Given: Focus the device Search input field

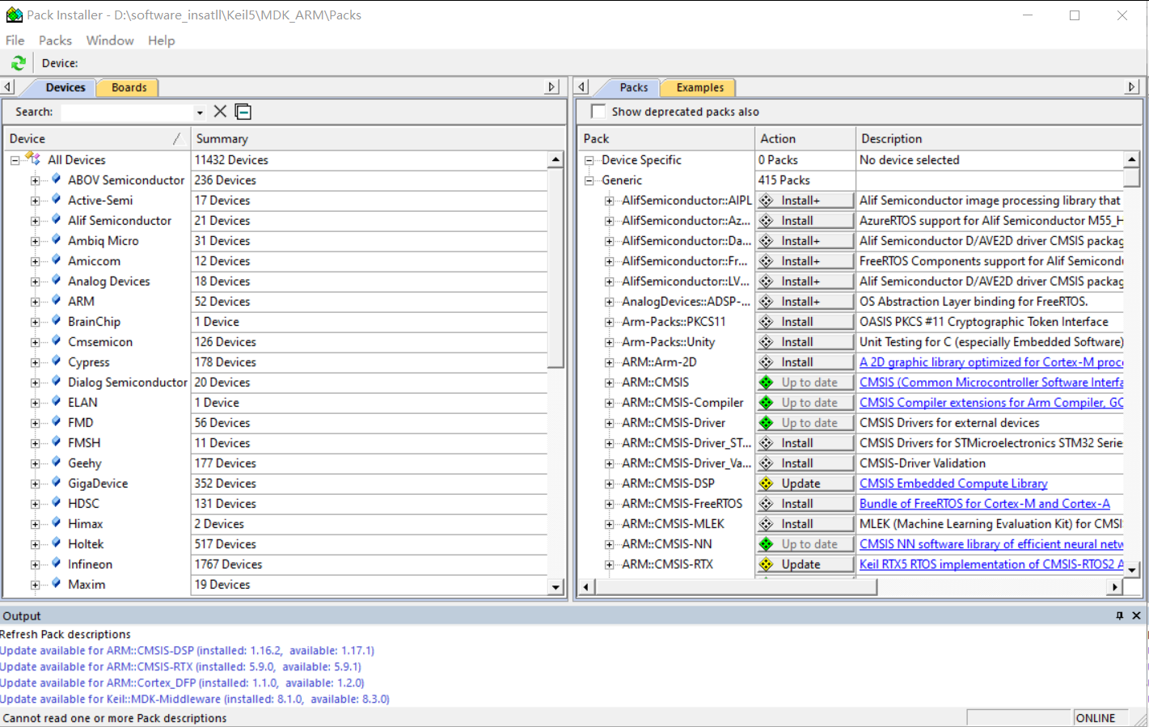Looking at the screenshot, I should 128,112.
